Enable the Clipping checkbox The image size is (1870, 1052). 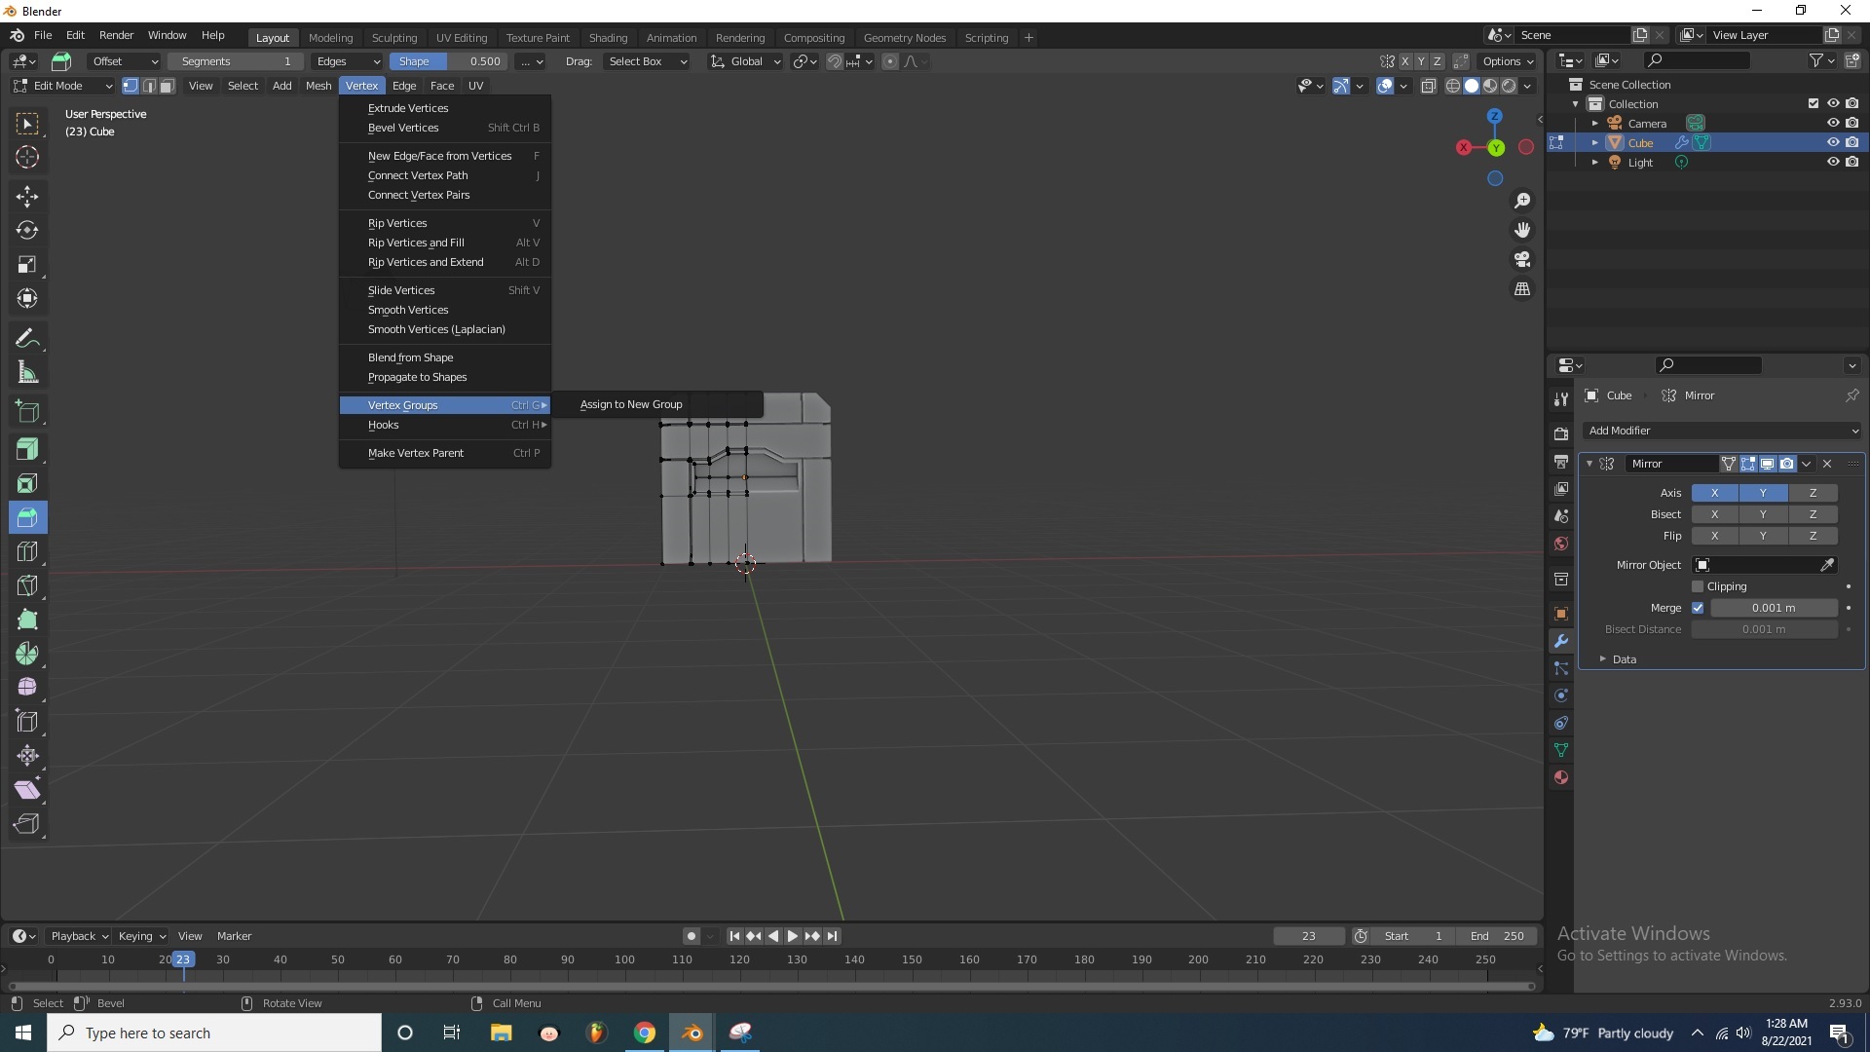point(1698,586)
